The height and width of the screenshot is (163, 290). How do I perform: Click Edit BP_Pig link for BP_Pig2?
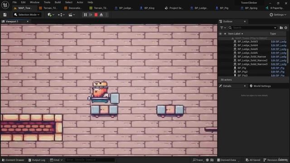[278, 72]
